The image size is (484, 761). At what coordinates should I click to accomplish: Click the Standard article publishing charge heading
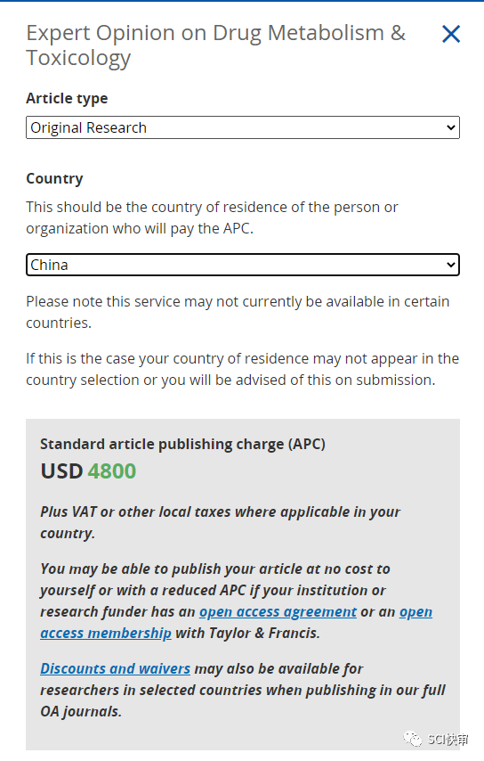182,444
